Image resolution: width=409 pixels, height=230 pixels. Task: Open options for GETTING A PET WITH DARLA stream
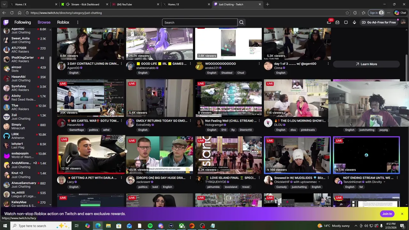click(x=121, y=178)
